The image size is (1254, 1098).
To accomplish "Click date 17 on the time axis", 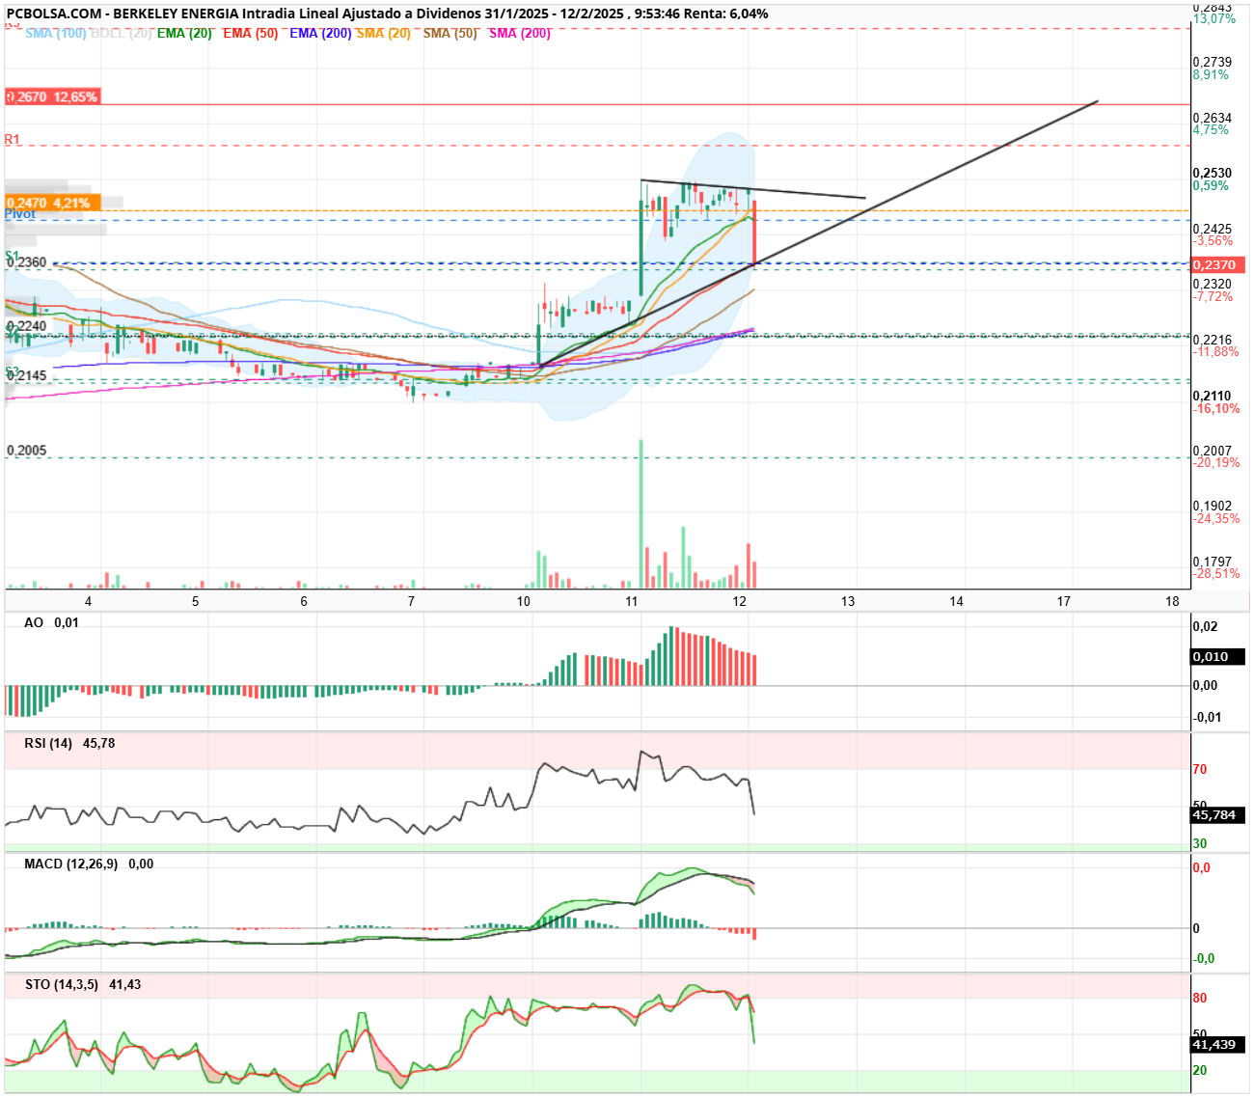I will point(1063,602).
